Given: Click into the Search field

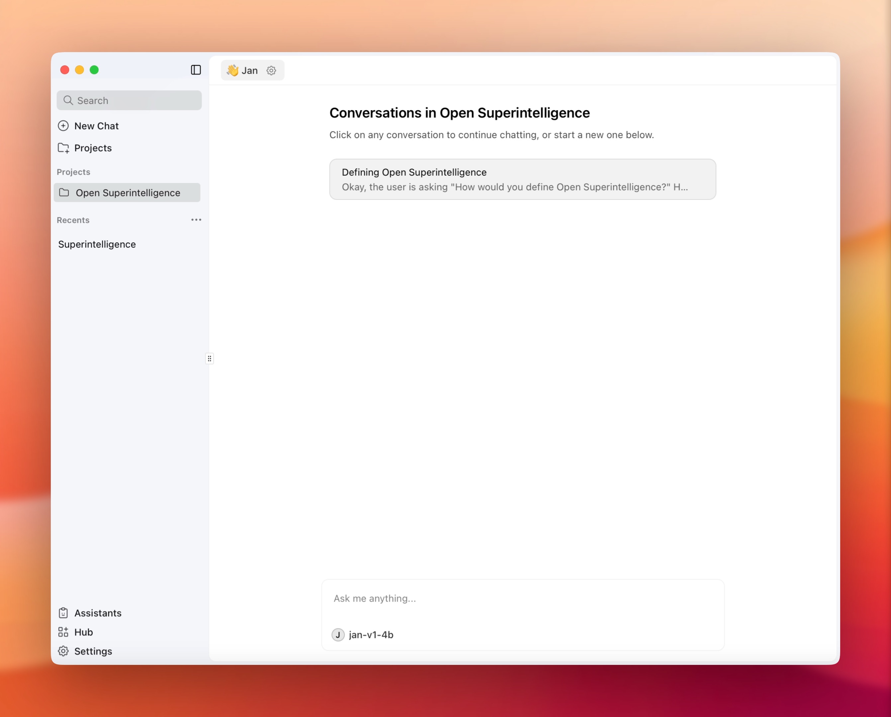Looking at the screenshot, I should (136, 100).
